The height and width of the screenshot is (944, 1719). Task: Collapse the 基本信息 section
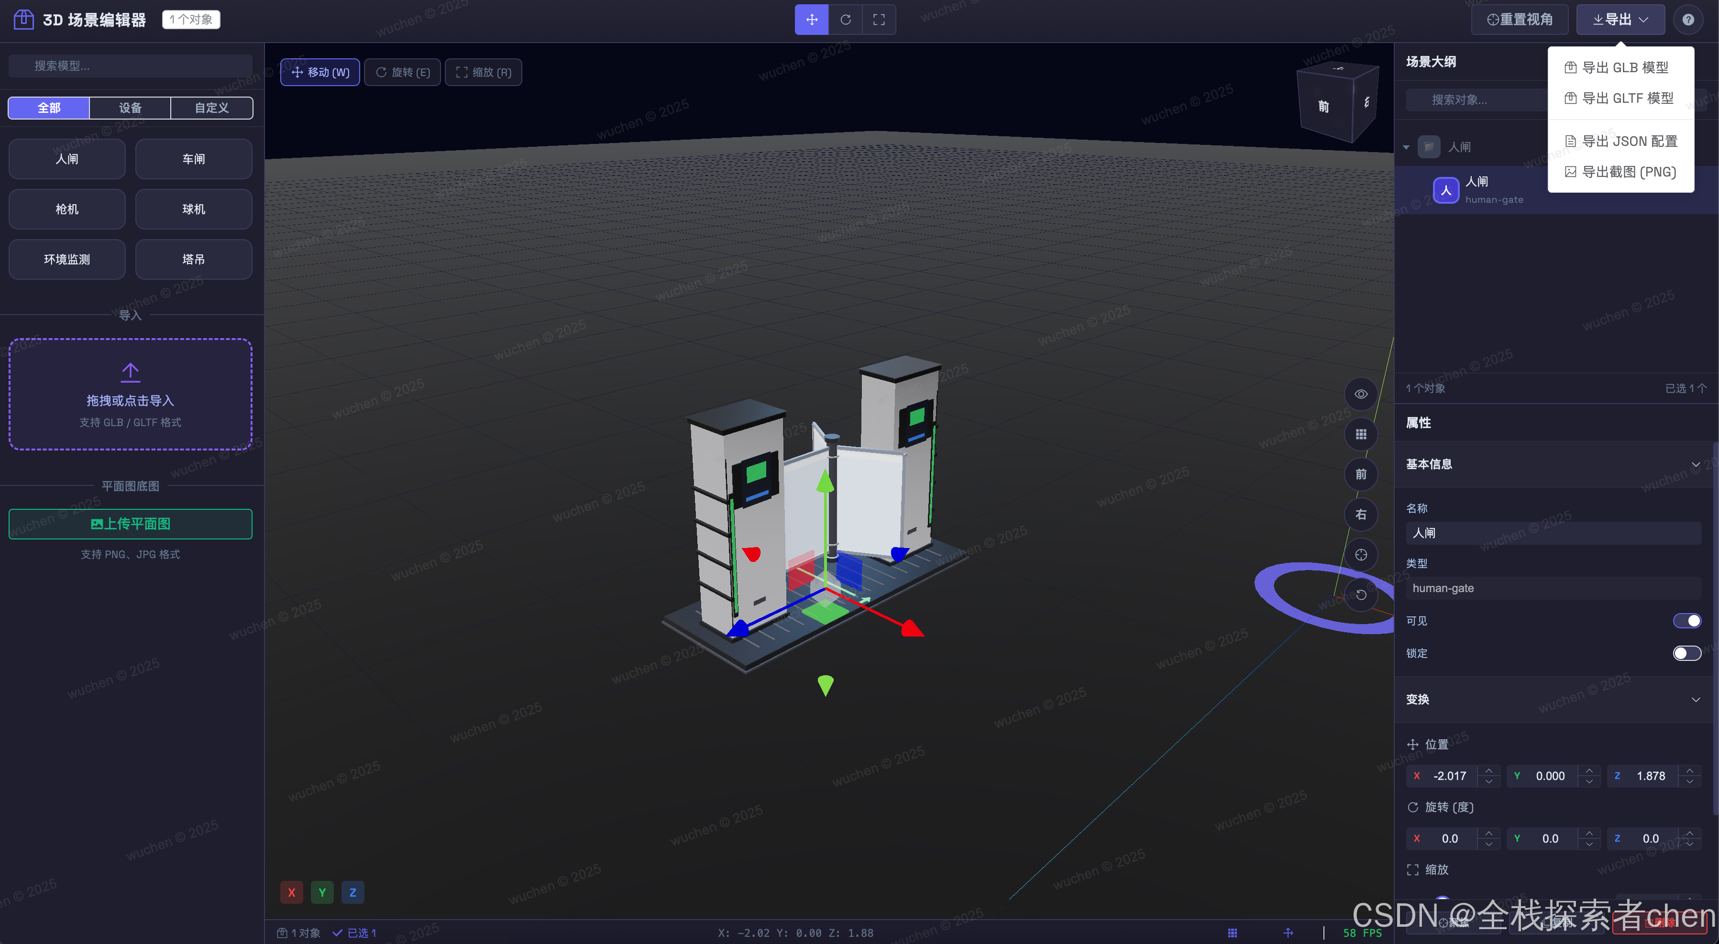[x=1697, y=464]
